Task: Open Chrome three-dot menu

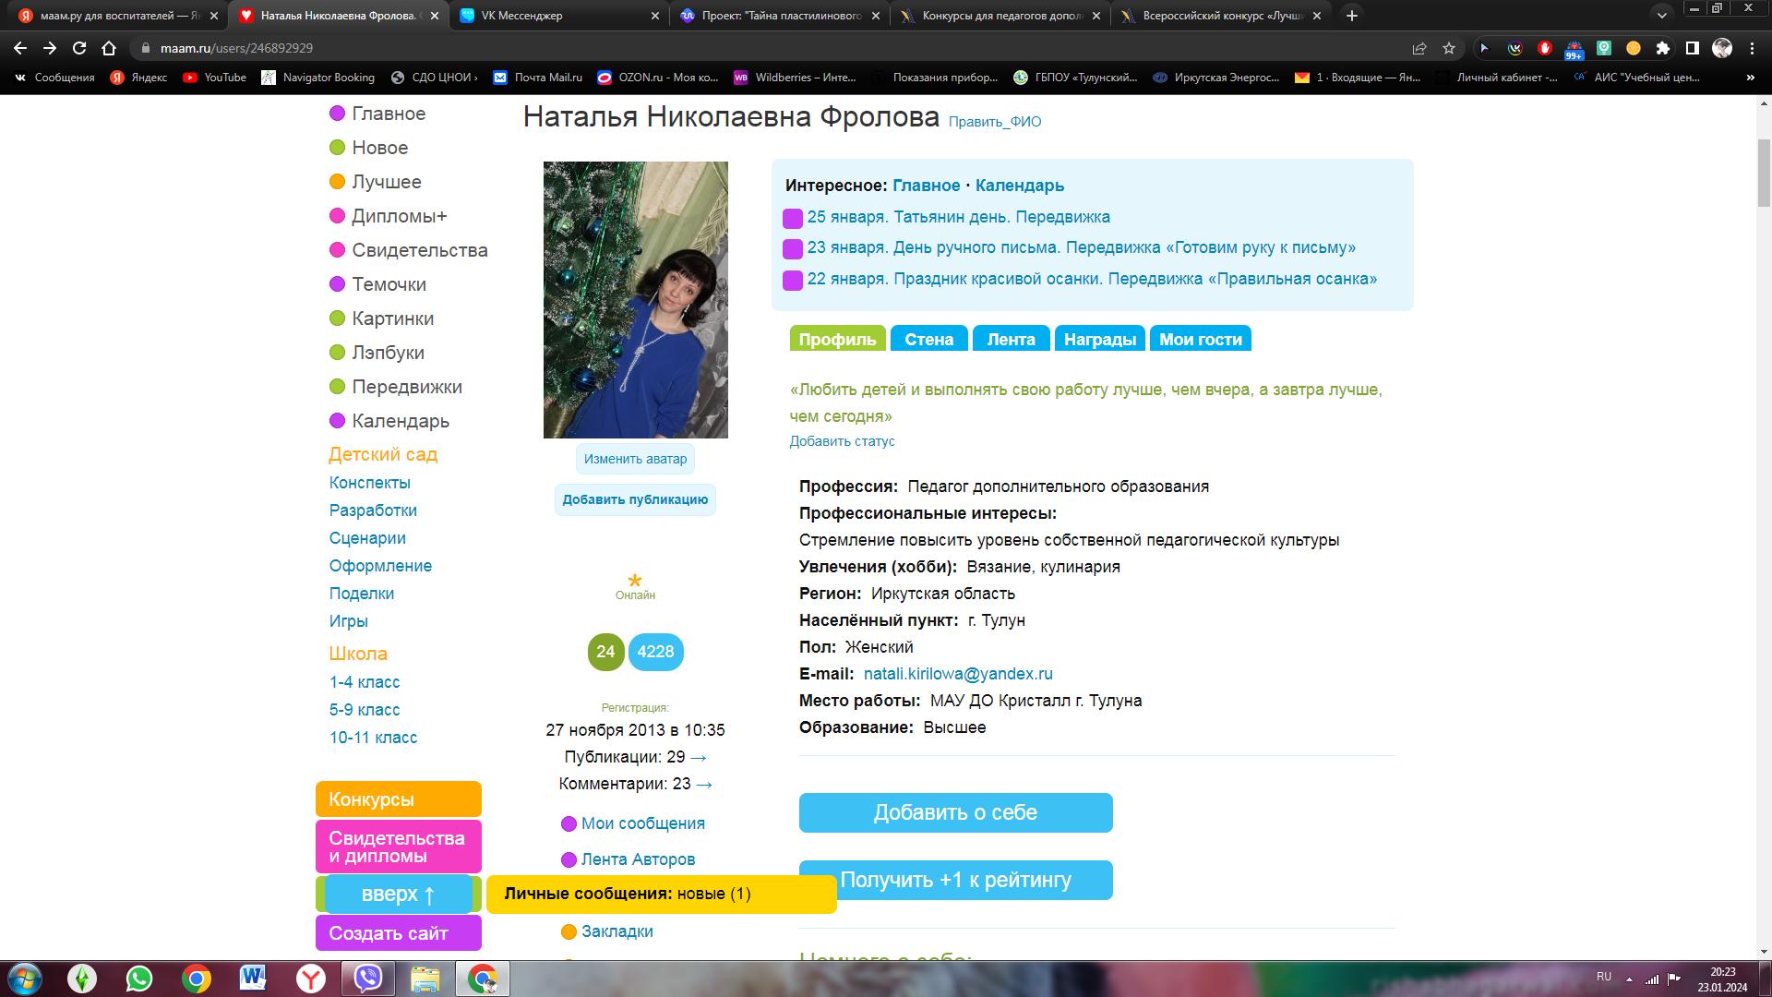Action: (x=1752, y=48)
